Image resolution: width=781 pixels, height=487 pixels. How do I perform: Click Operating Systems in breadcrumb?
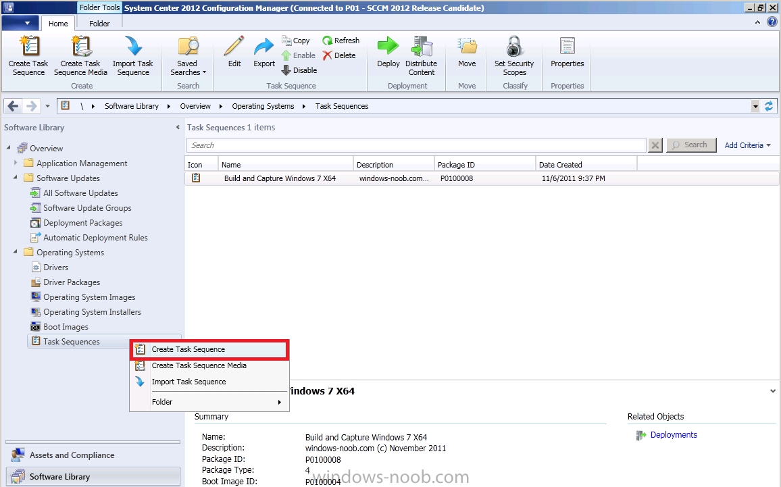(263, 106)
